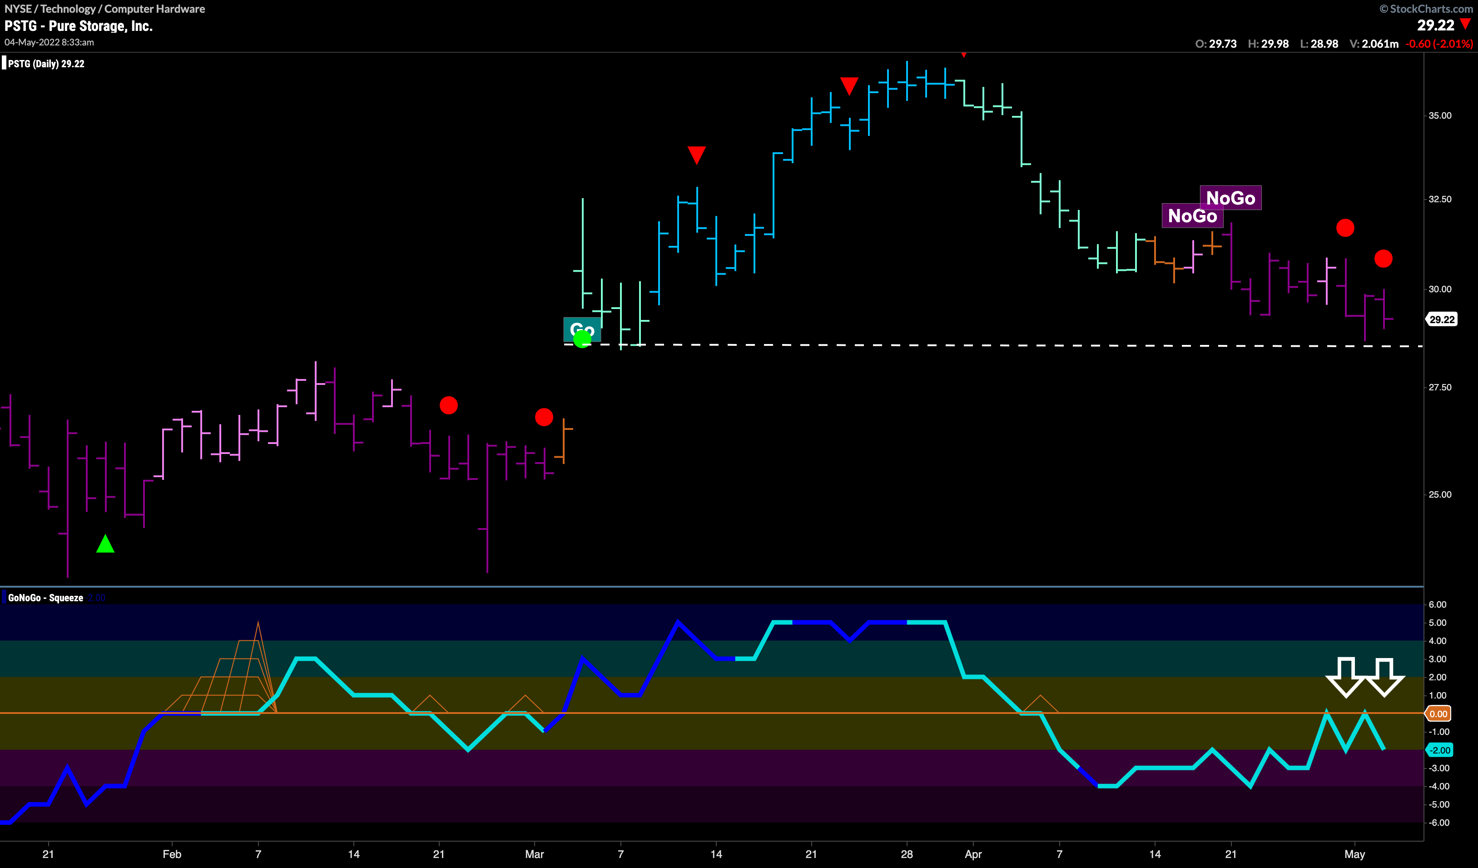
Task: Click the 28 date axis label
Action: (x=907, y=854)
